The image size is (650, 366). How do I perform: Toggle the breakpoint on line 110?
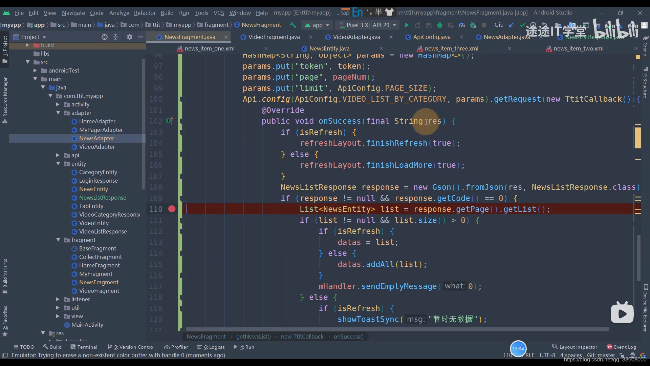[172, 209]
